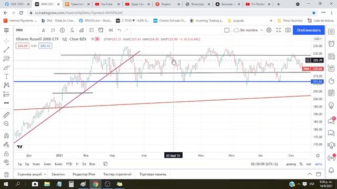Select the trend line drawing tool
337x189 pixels.
6,50
